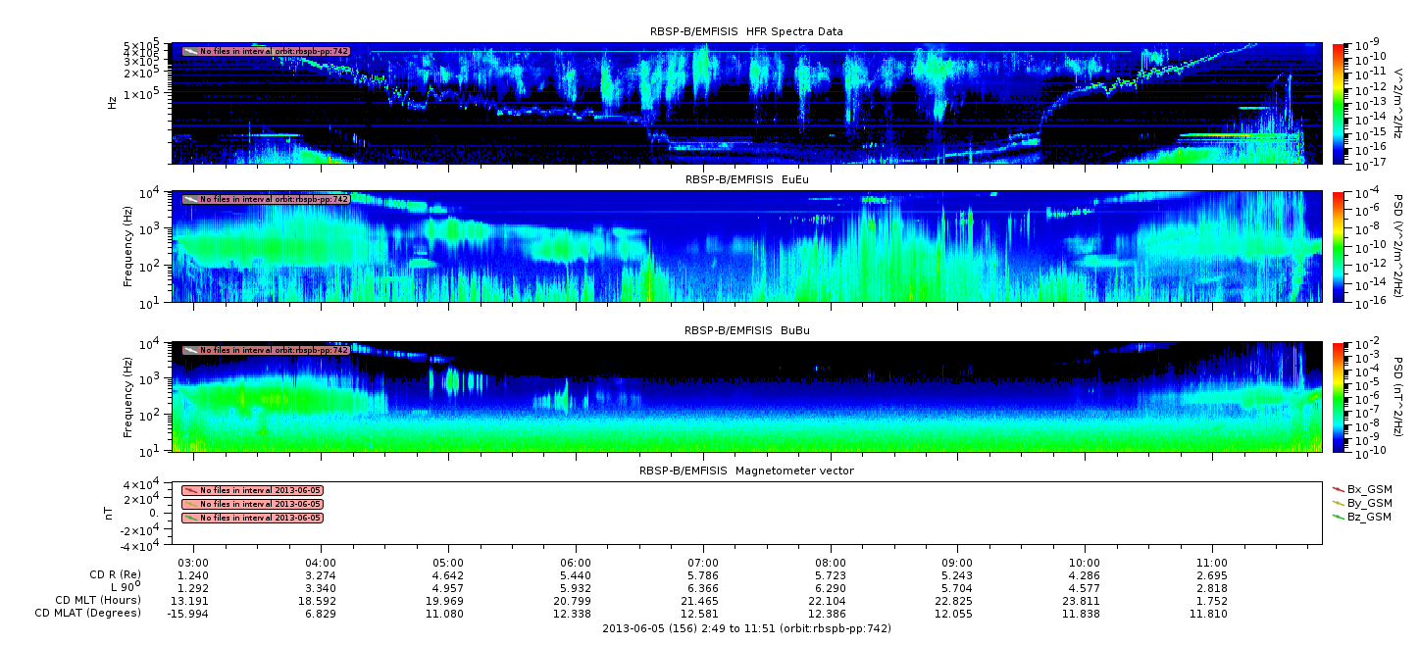Click the 07:00 time axis tick label
The image size is (1419, 645).
703,563
